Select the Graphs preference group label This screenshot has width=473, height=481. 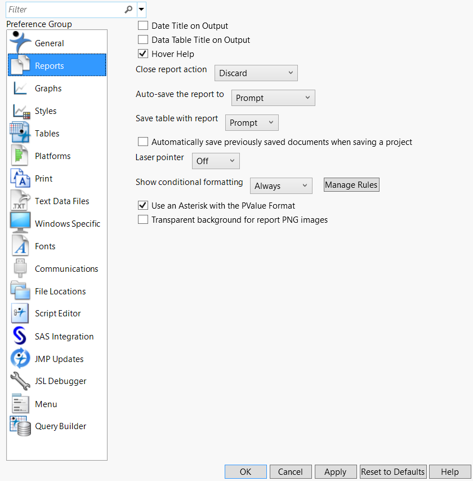click(48, 89)
